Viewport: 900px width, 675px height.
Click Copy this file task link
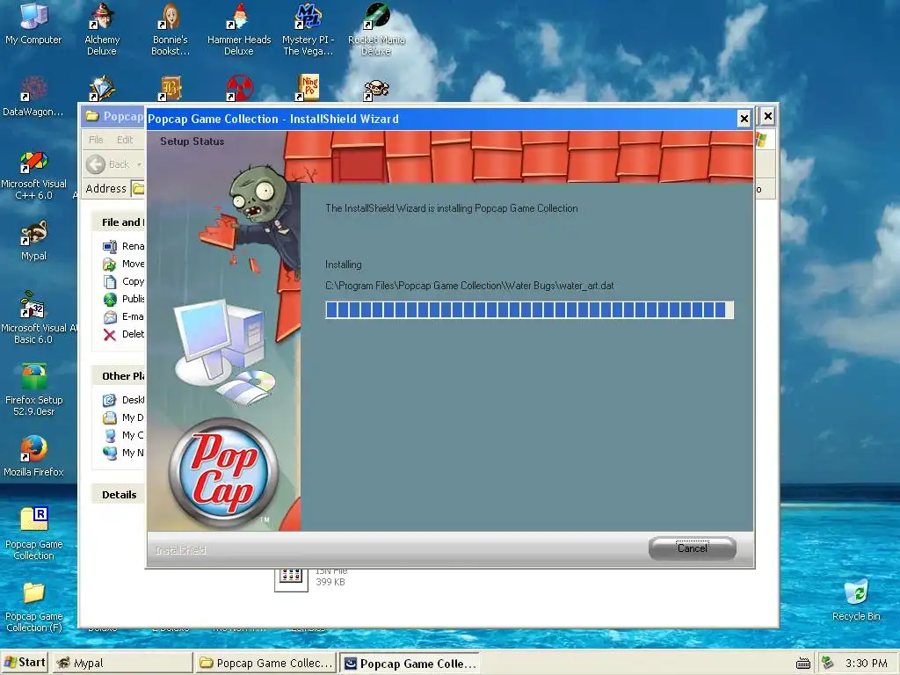click(x=123, y=282)
